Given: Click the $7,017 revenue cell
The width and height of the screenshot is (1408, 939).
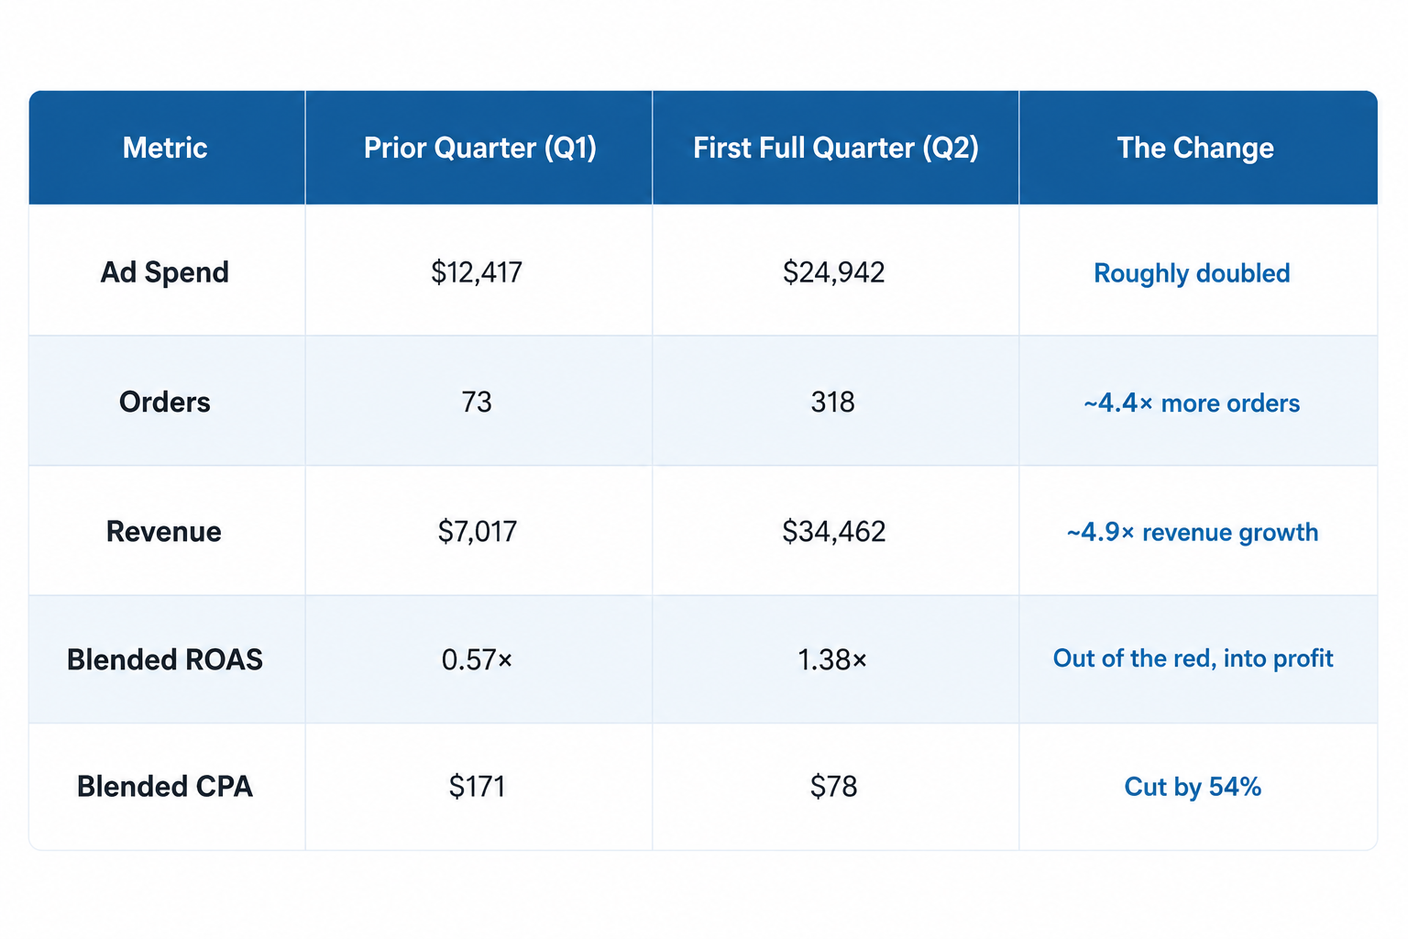Looking at the screenshot, I should click(477, 532).
